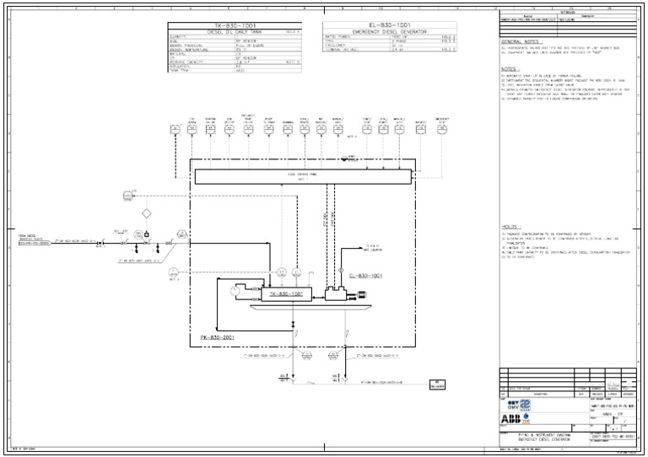Click the instrument bubble at top left of feed line
The height and width of the screenshot is (457, 648).
click(x=127, y=196)
